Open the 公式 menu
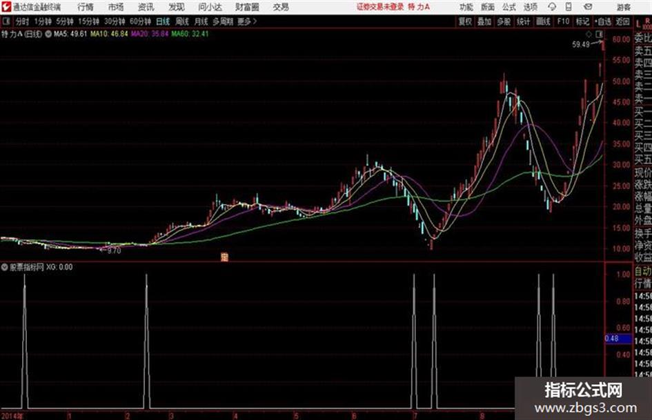 pyautogui.click(x=509, y=7)
